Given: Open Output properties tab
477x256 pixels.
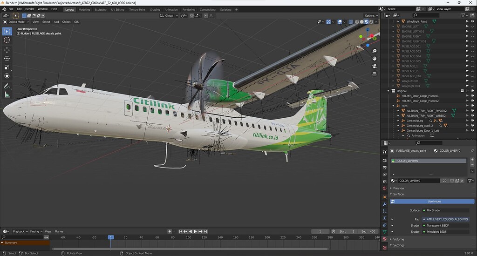Looking at the screenshot, I should pos(384,167).
